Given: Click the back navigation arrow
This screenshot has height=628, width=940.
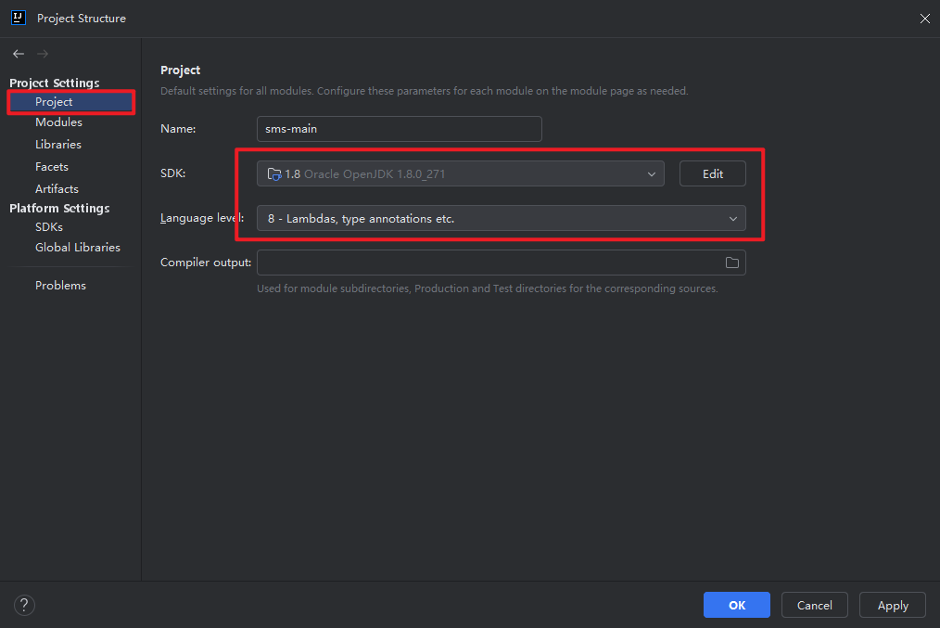Looking at the screenshot, I should 19,54.
